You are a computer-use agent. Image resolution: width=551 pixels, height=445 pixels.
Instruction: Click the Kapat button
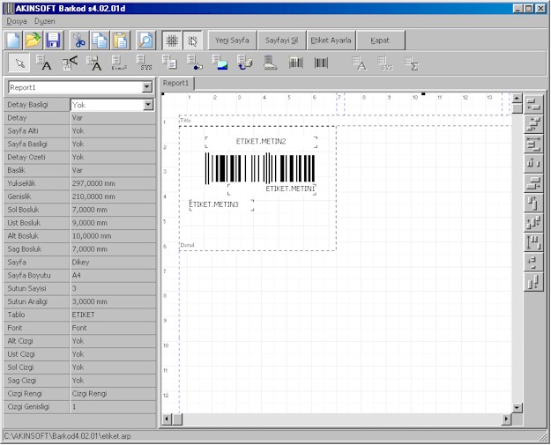pyautogui.click(x=380, y=41)
